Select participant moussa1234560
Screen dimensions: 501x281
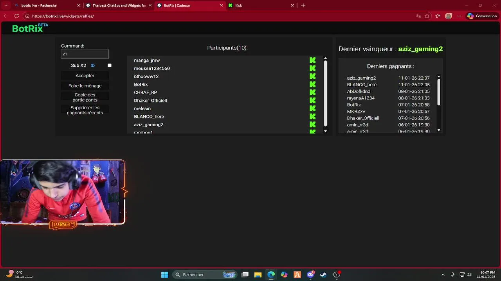point(152,68)
